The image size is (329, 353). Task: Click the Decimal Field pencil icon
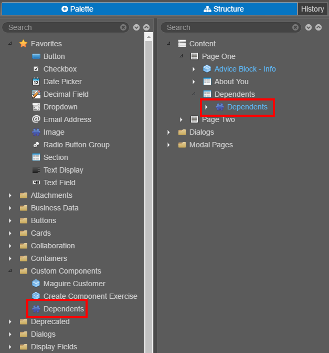click(x=36, y=94)
